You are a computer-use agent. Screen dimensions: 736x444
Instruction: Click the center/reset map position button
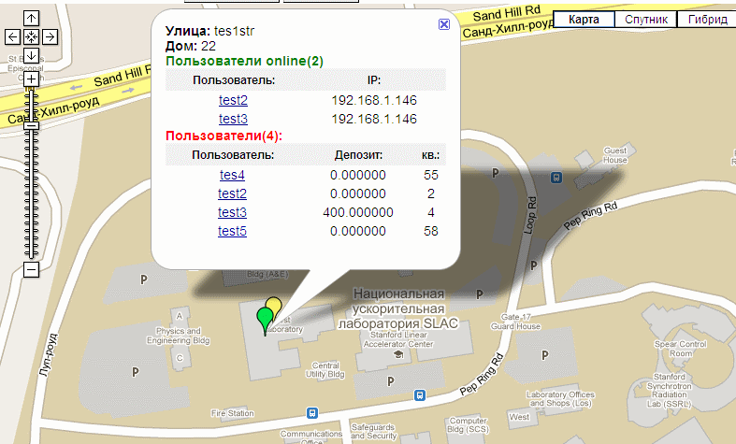point(31,36)
